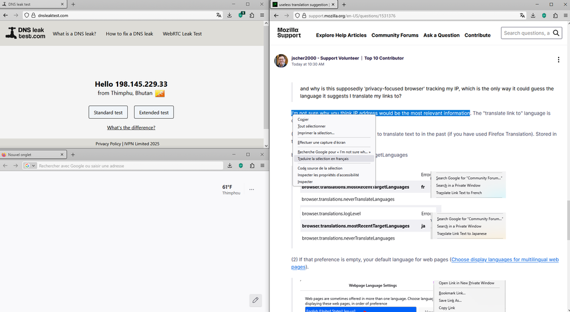
Task: Select "Traduire la sélection en français" menu item
Action: click(323, 159)
